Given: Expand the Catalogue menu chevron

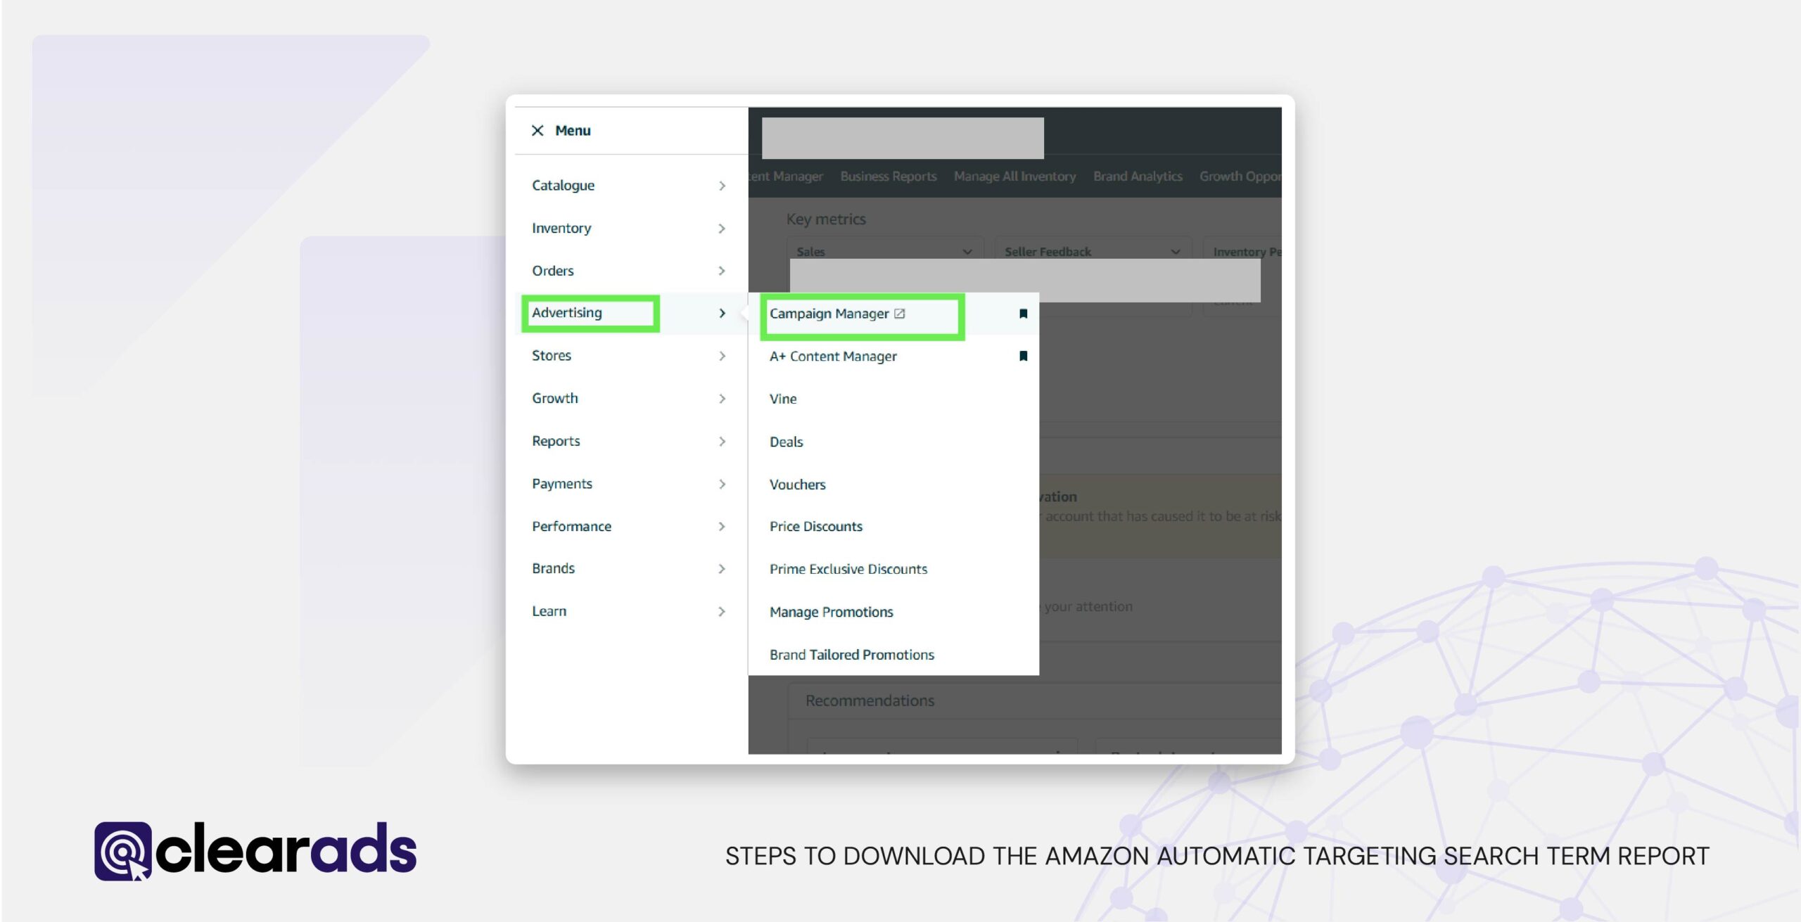Looking at the screenshot, I should pos(722,185).
